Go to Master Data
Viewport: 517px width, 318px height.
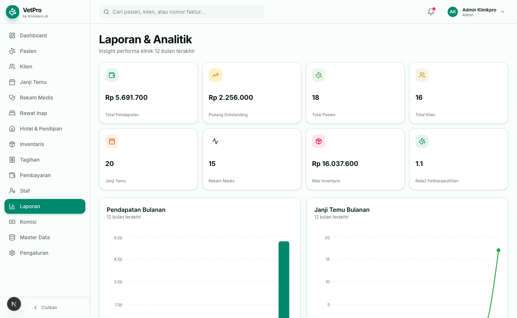tap(45, 237)
